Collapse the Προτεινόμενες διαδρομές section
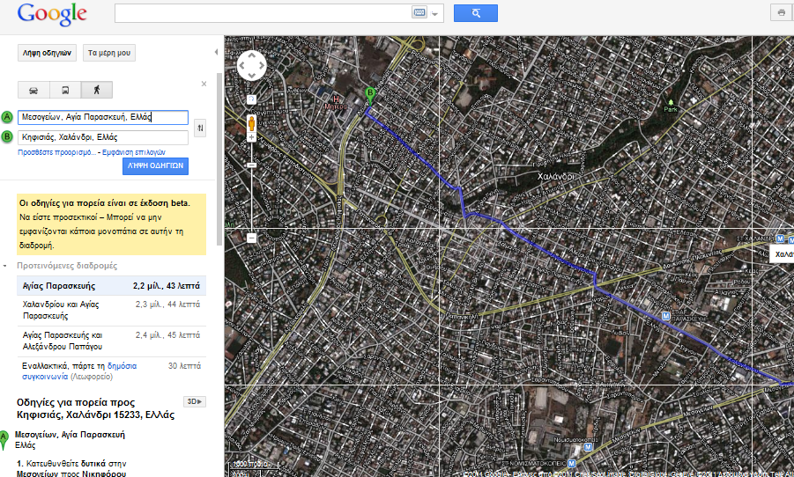Viewport: 794px width, 477px height. coord(5,266)
